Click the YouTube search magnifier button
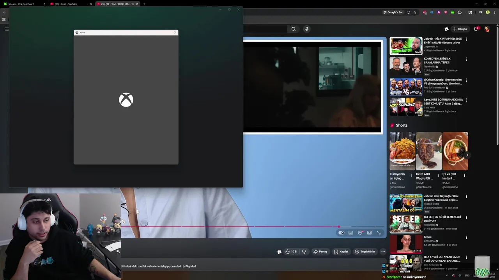This screenshot has width=499, height=280. pos(294,29)
